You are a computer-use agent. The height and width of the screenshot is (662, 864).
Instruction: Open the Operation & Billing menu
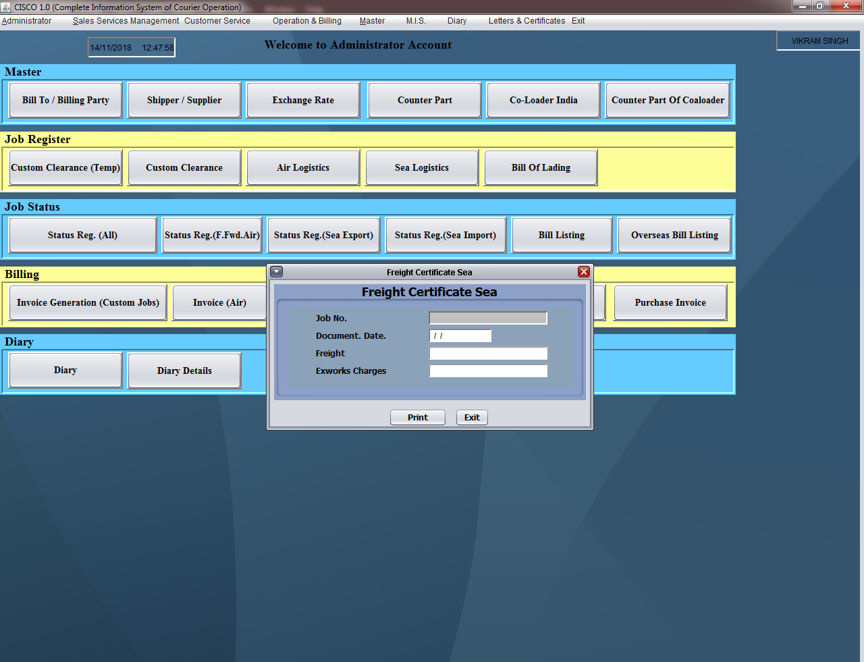point(307,21)
